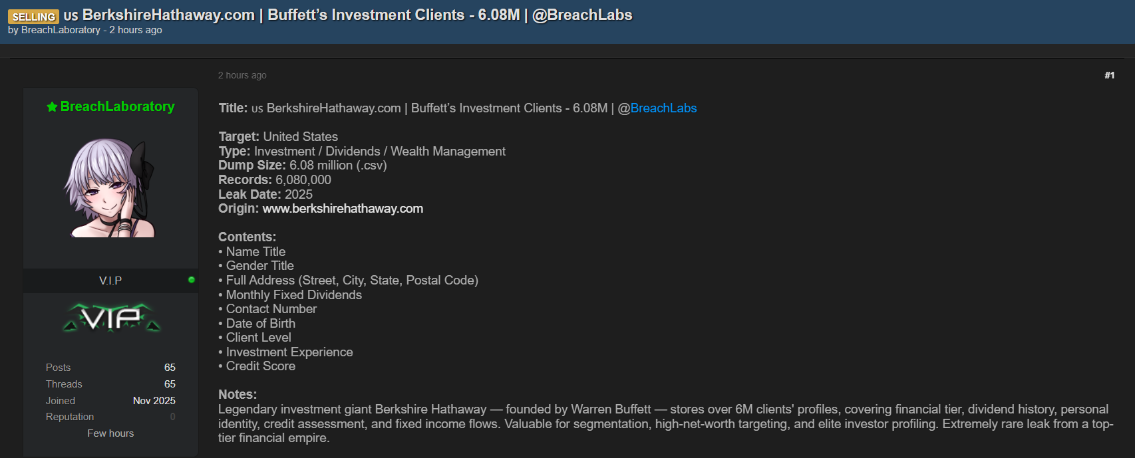This screenshot has width=1135, height=458.
Task: Click the Threads count of 65
Action: tap(170, 384)
